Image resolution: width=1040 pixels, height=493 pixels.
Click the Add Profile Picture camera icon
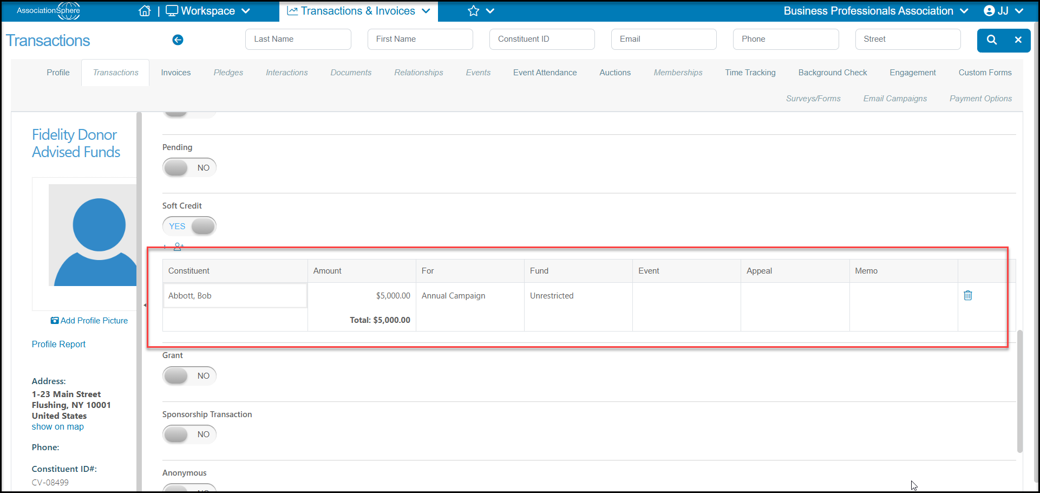pyautogui.click(x=55, y=321)
